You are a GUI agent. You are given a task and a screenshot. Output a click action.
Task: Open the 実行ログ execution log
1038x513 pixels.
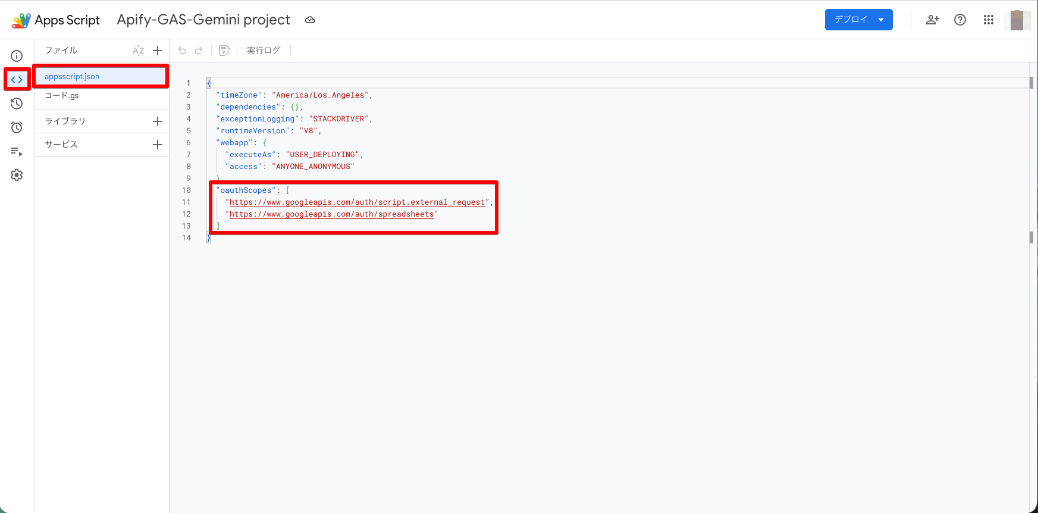click(264, 51)
